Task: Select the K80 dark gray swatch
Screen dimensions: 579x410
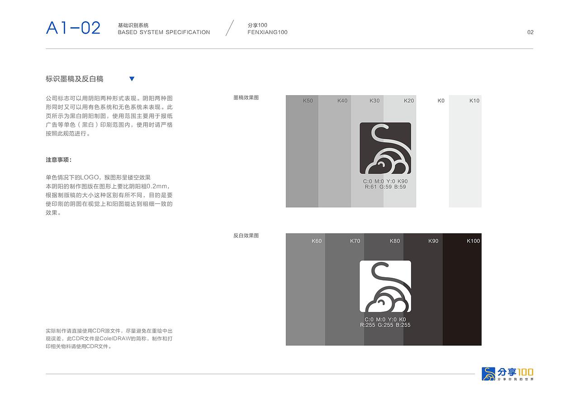Action: [384, 289]
